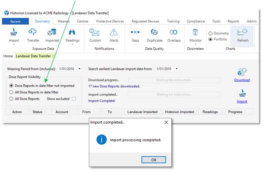Open Wearing Period from date dropdown

click(x=79, y=69)
